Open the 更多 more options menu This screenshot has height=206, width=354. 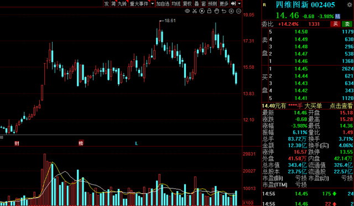tap(224, 4)
